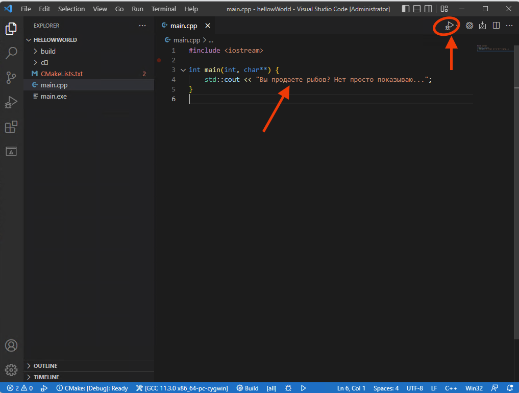519x393 pixels.
Task: Open the Search view in sidebar
Action: pos(11,53)
